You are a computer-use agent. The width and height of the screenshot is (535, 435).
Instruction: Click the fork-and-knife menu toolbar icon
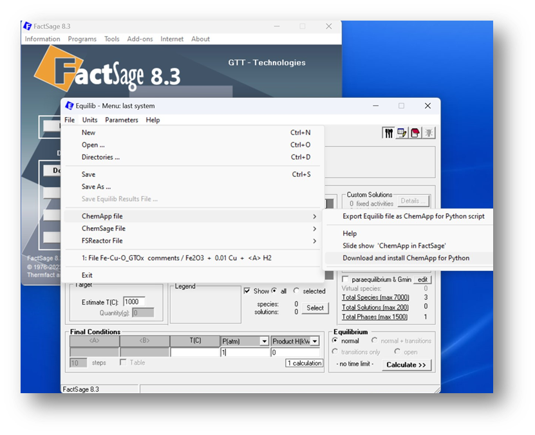[x=388, y=133]
